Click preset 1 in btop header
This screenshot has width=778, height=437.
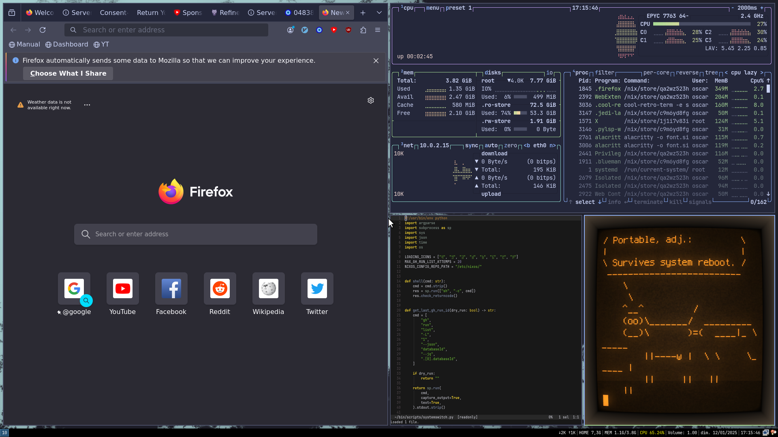pos(459,8)
